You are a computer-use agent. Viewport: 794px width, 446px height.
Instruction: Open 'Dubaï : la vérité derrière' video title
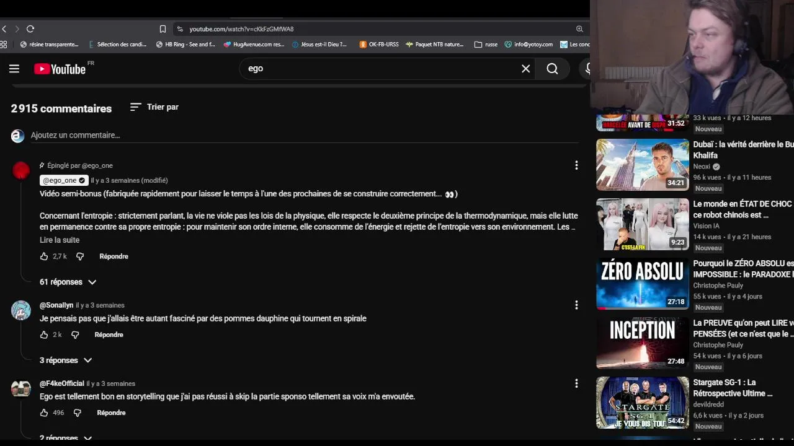743,150
